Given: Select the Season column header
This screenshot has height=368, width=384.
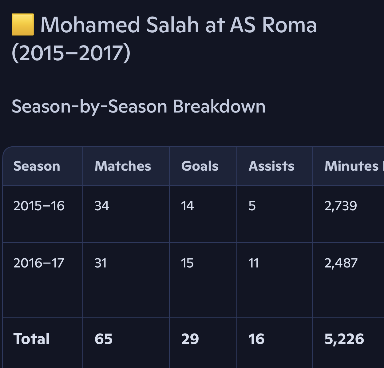Looking at the screenshot, I should click(37, 166).
